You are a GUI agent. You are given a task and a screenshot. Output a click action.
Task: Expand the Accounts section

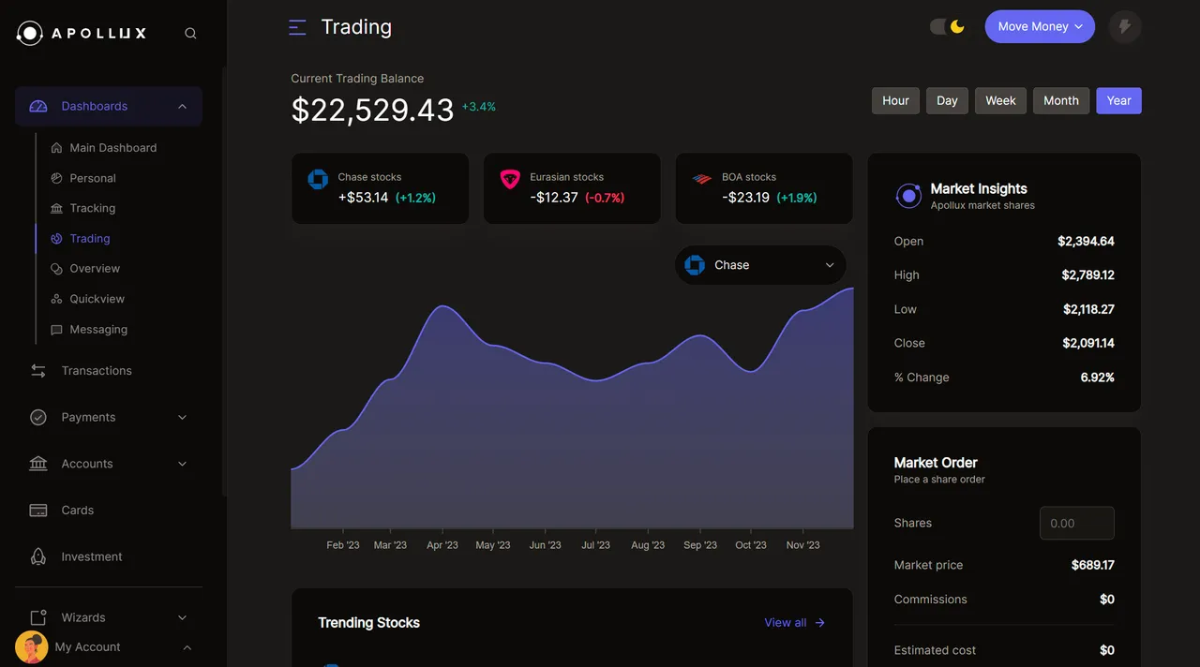(182, 463)
